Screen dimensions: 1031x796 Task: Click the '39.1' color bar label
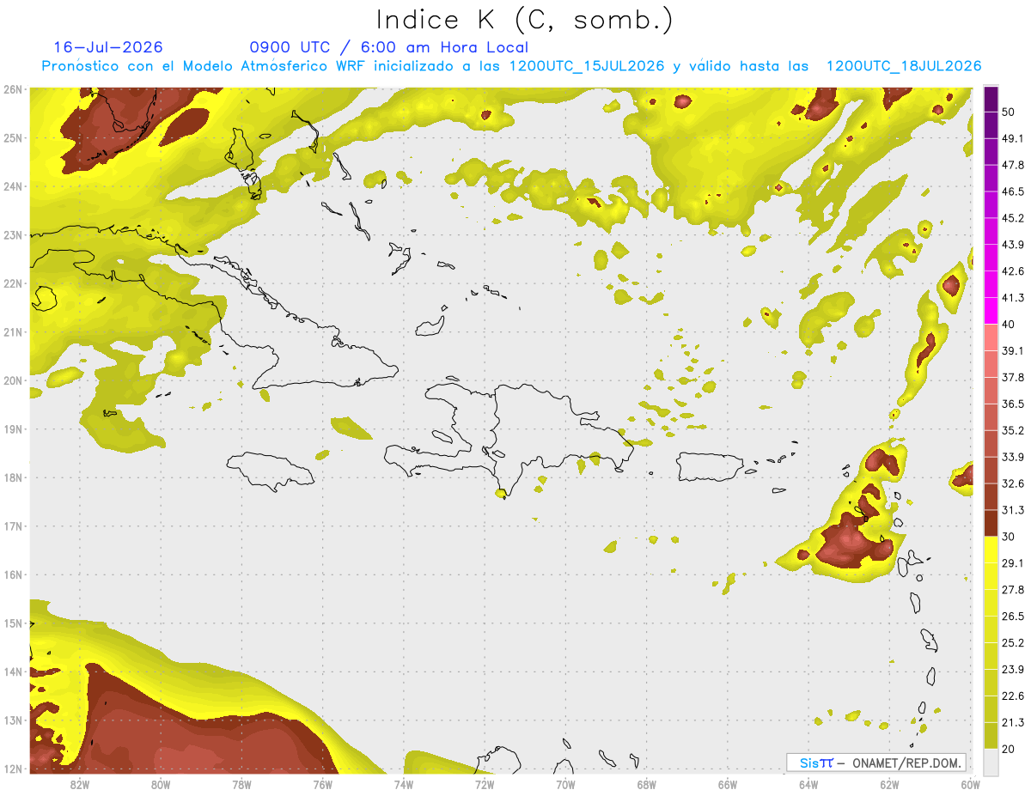point(1013,351)
